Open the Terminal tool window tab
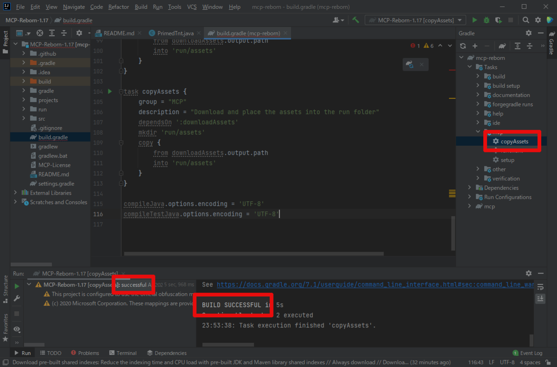 click(x=123, y=353)
